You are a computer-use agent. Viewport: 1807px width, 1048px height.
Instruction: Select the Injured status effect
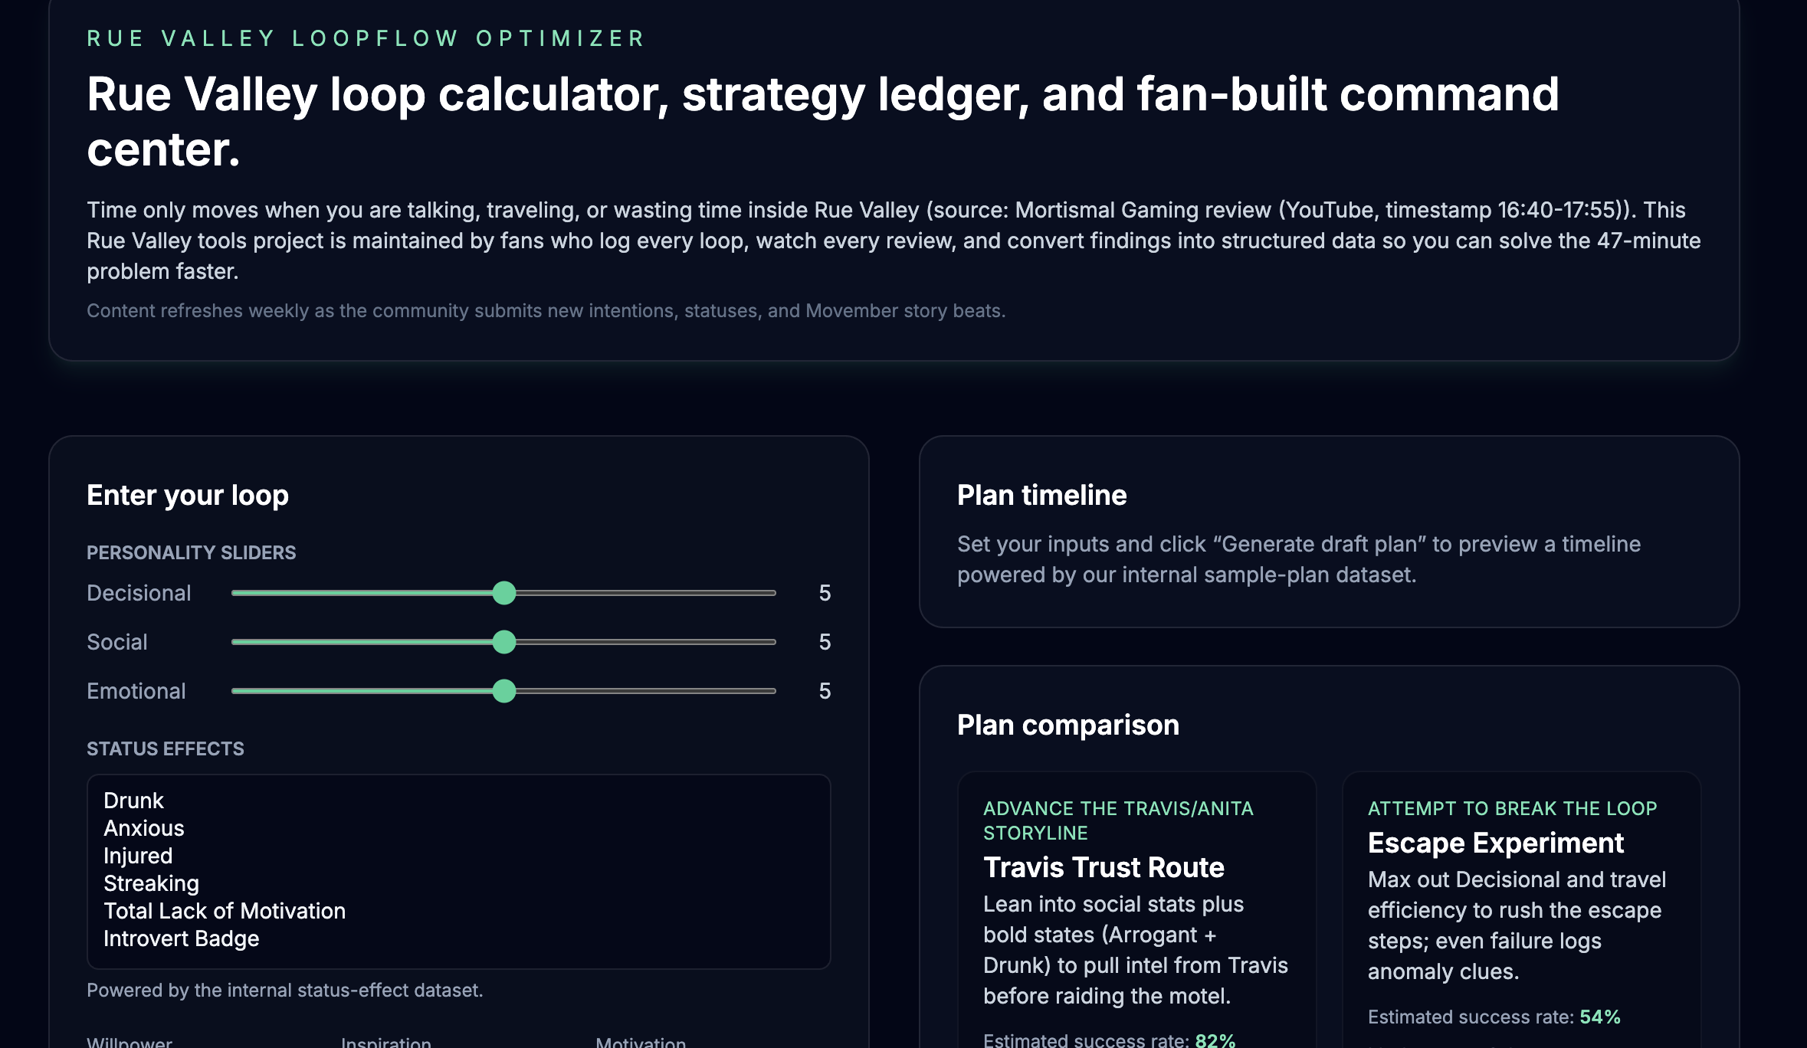pyautogui.click(x=138, y=855)
